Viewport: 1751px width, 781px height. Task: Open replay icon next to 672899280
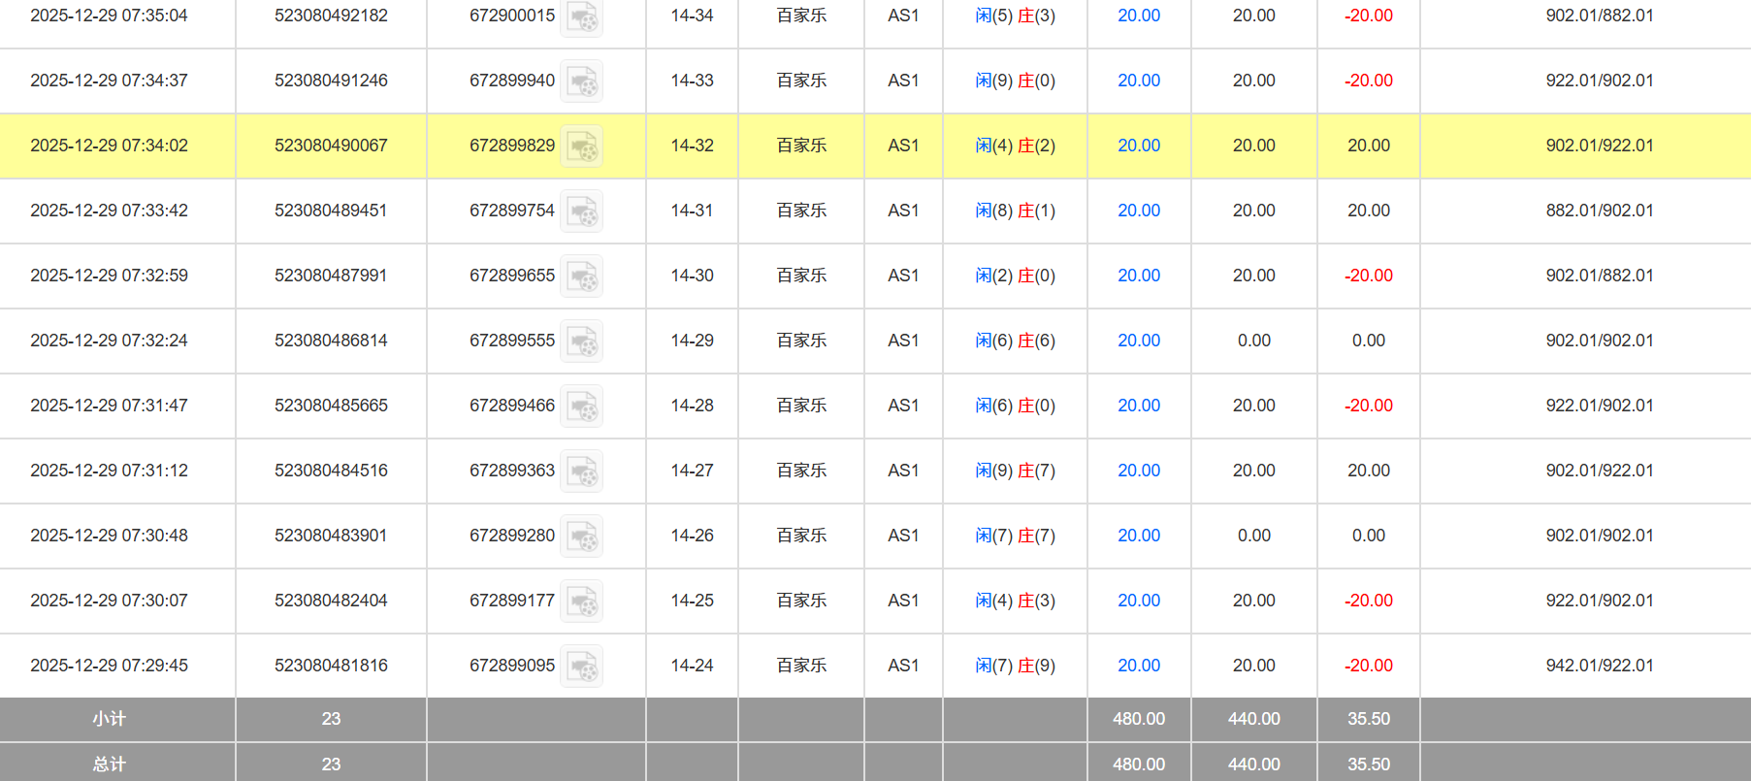pyautogui.click(x=582, y=537)
